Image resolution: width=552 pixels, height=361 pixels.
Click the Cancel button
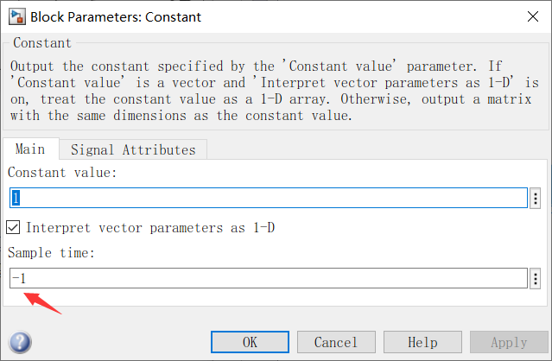click(x=336, y=342)
